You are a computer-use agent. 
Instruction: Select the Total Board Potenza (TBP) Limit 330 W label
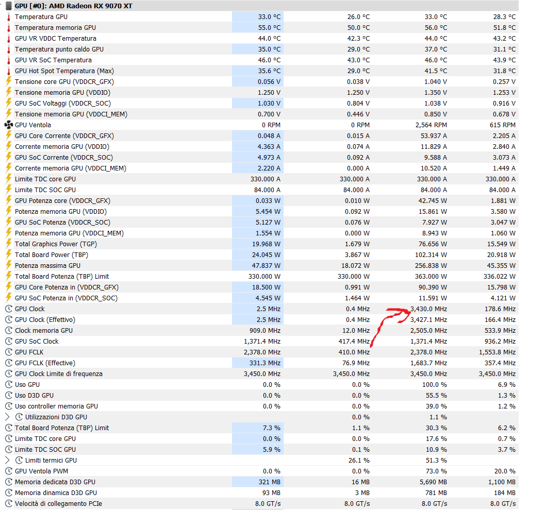pos(62,276)
